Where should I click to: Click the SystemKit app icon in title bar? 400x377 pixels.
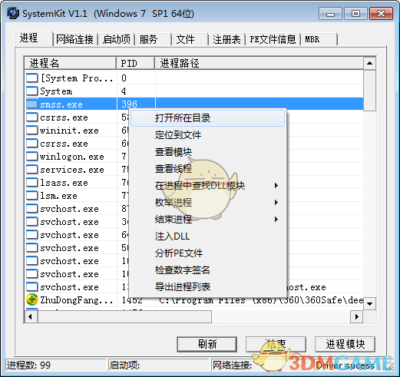(x=13, y=13)
